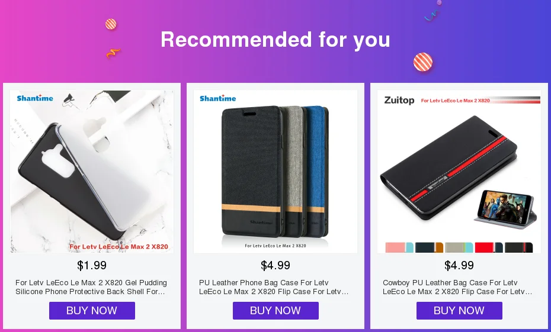Open the PU Leather Phone Bag Case title link
This screenshot has width=551, height=332.
[x=274, y=287]
